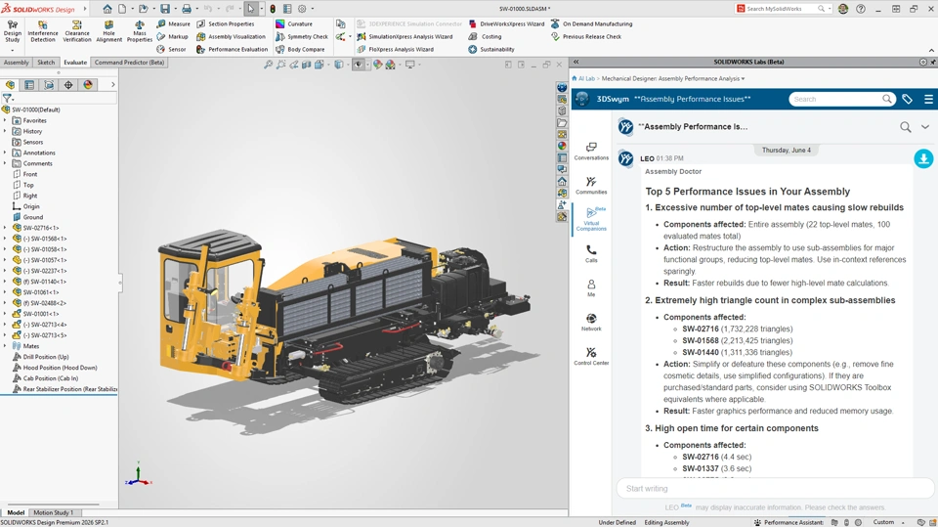938x527 pixels.
Task: Run Interference Detection
Action: tap(42, 31)
